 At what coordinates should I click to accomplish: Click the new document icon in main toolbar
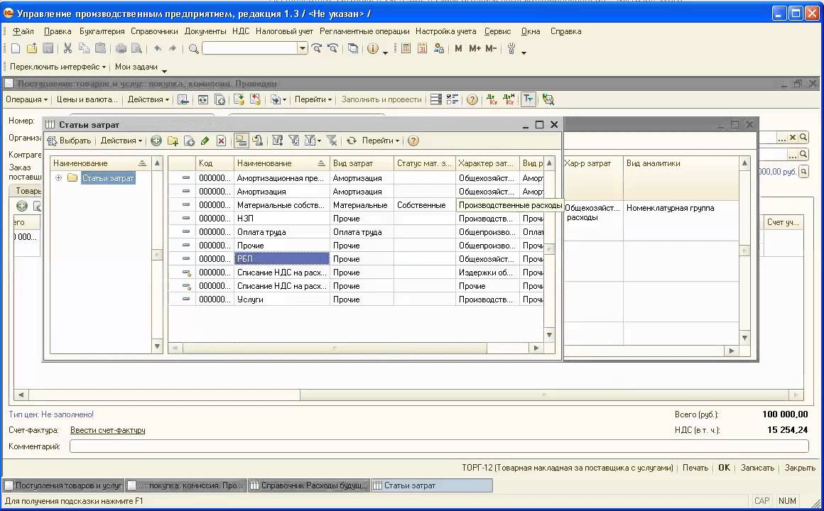[15, 48]
